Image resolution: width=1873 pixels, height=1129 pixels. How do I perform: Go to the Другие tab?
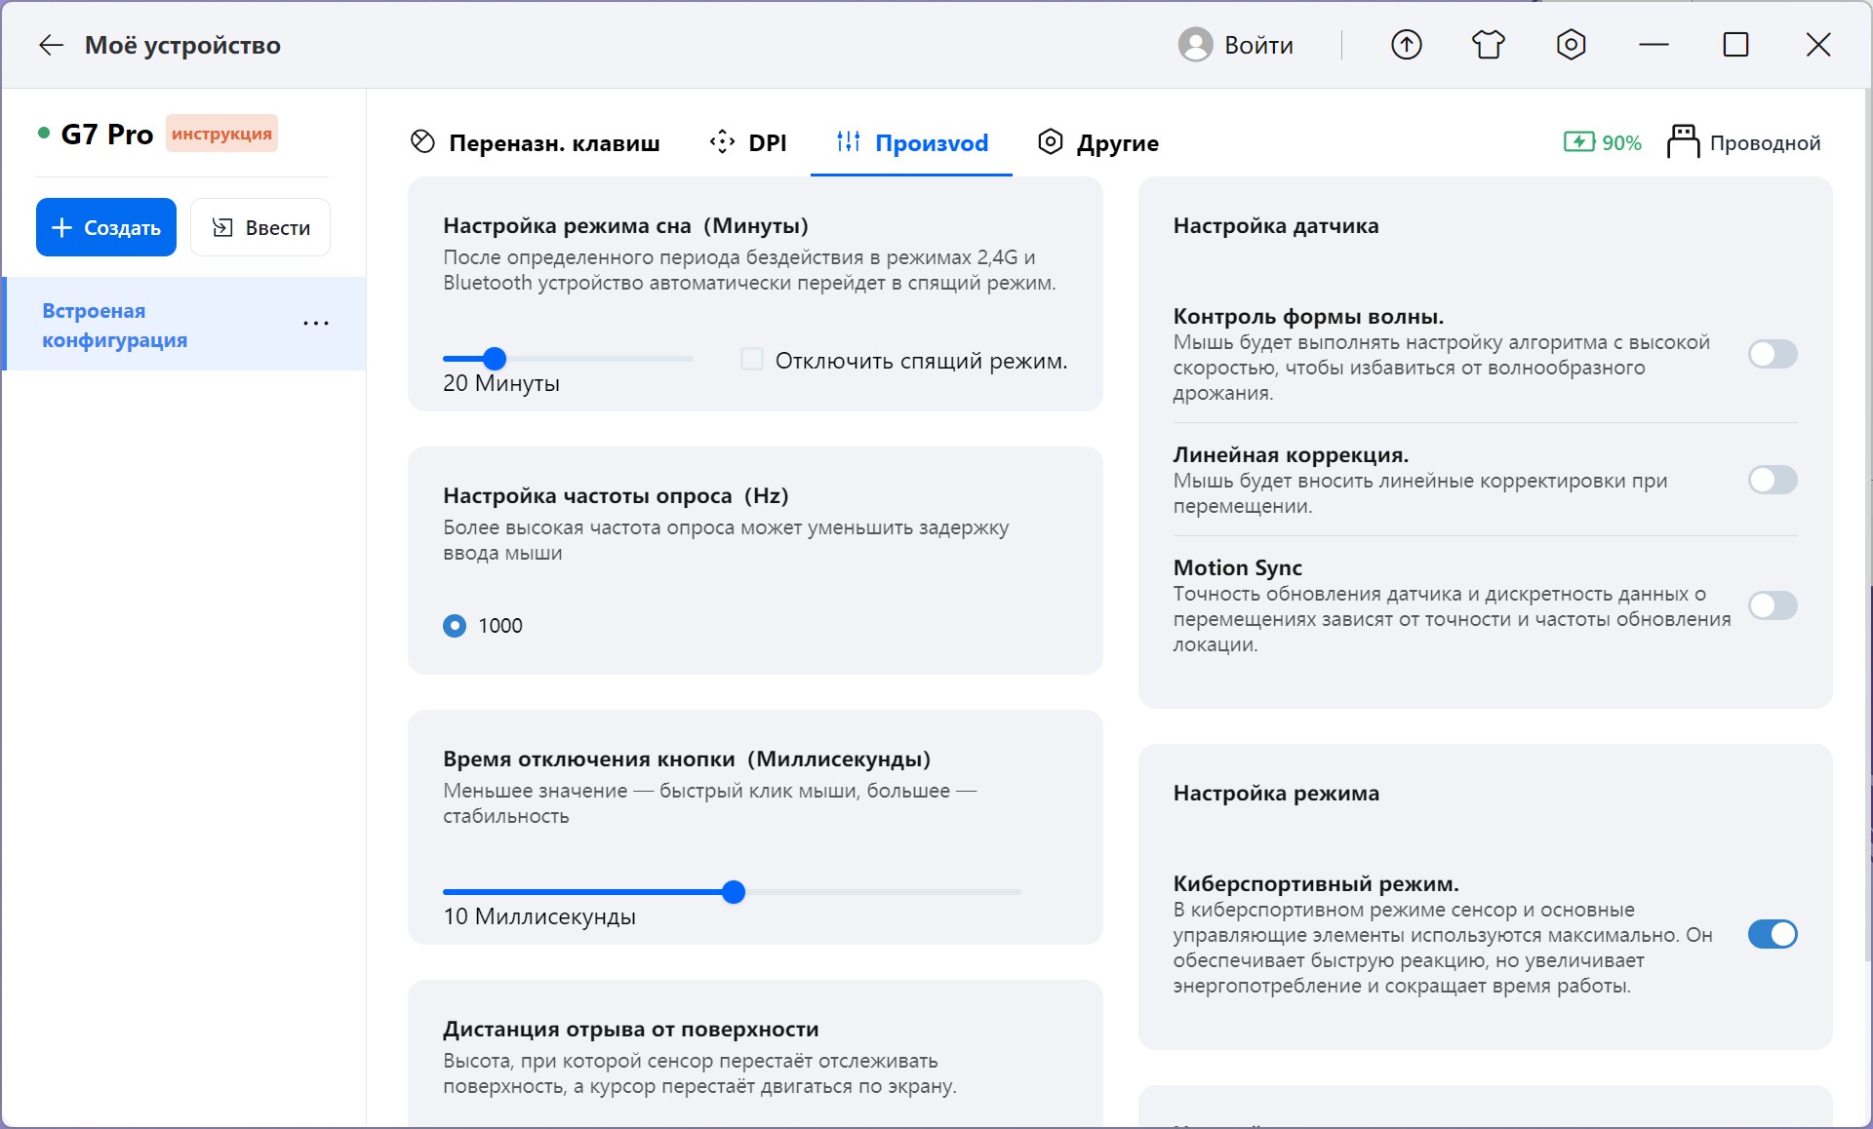1098,143
